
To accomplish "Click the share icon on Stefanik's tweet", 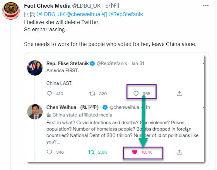I will click(179, 94).
